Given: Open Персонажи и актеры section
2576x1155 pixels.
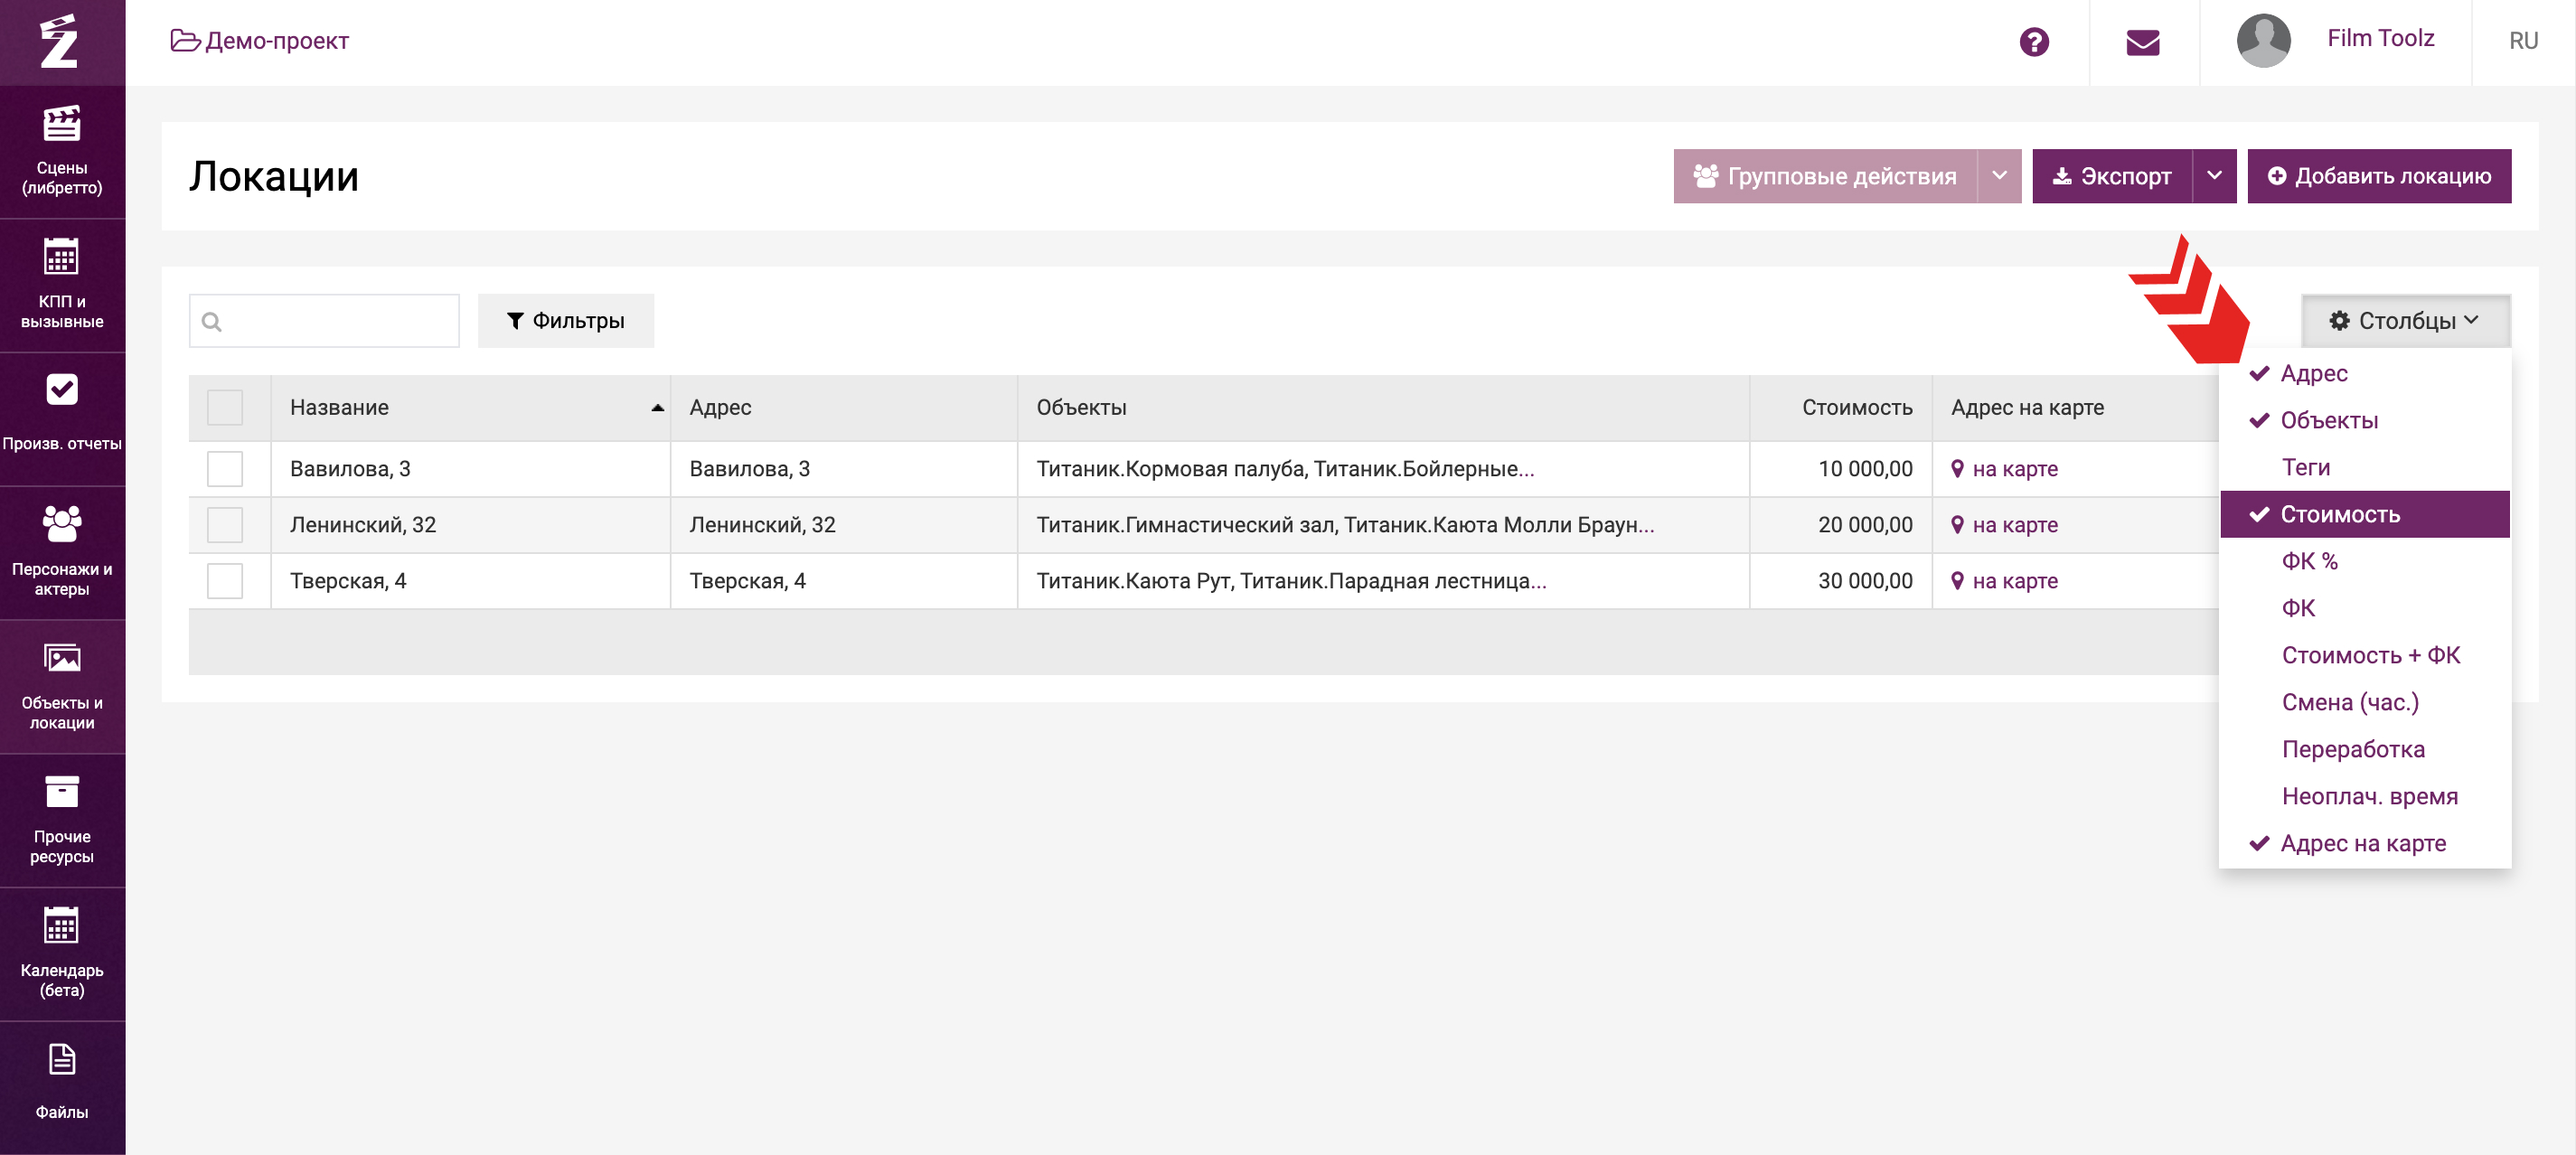Looking at the screenshot, I should click(x=62, y=551).
